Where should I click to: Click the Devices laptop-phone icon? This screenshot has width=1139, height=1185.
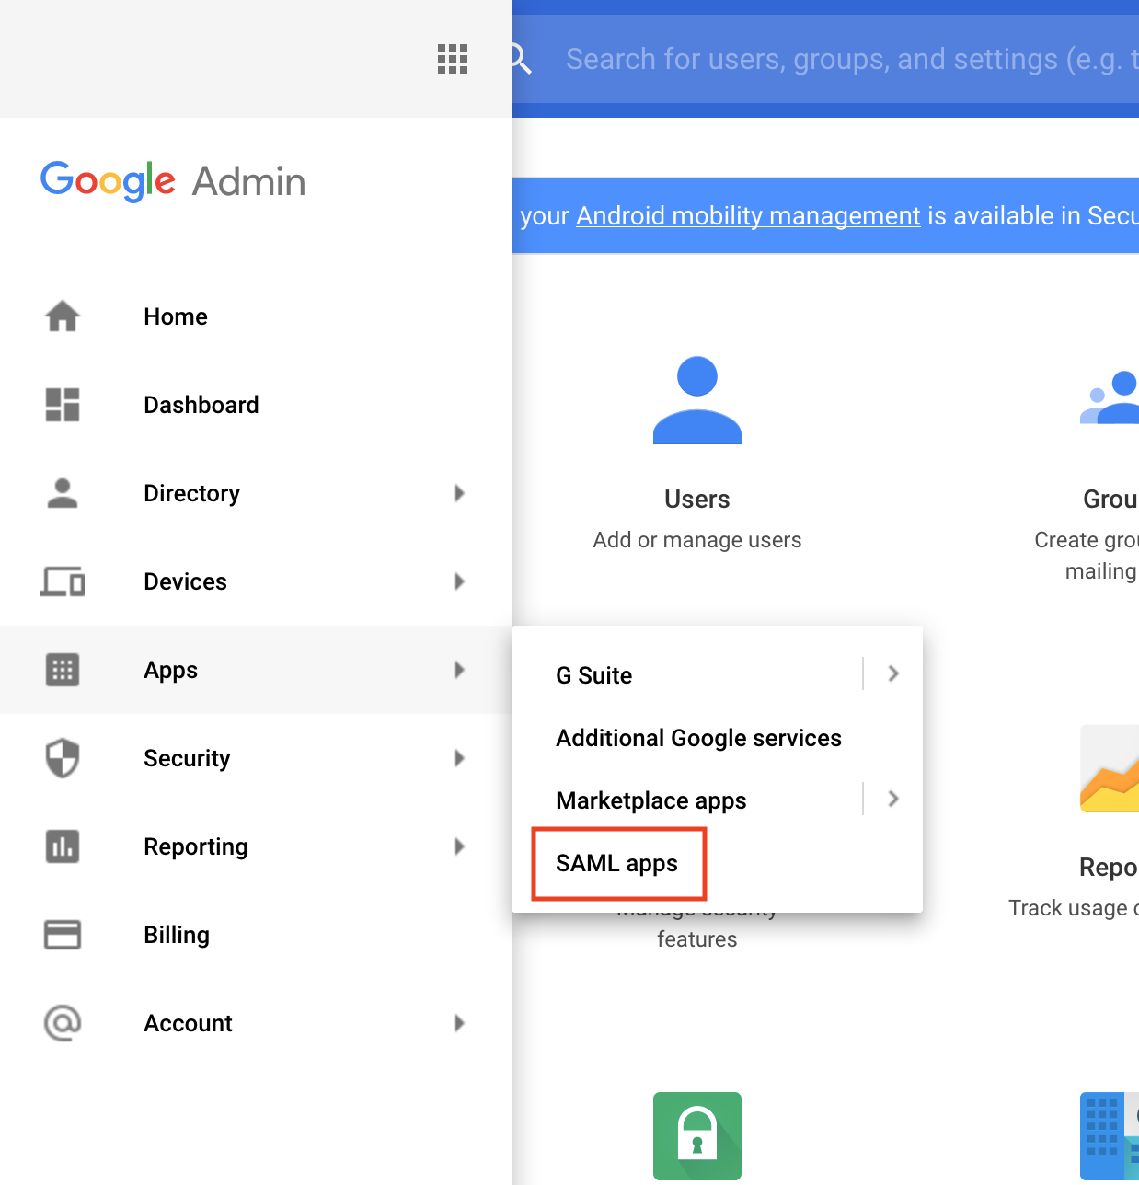coord(63,581)
